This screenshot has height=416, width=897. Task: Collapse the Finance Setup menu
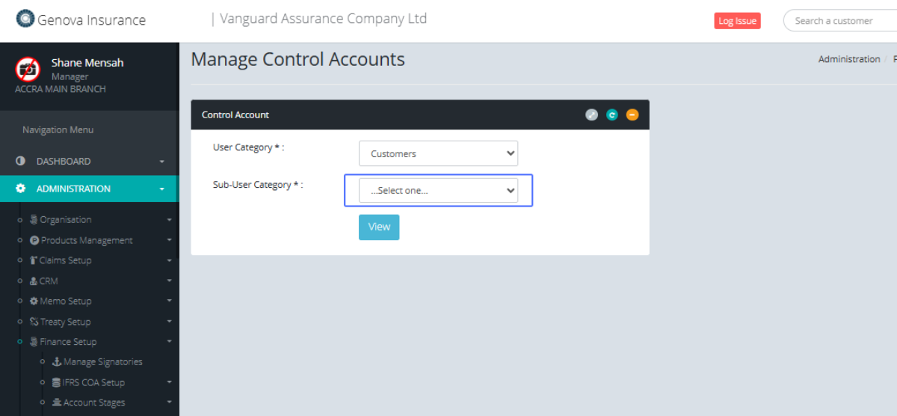169,343
